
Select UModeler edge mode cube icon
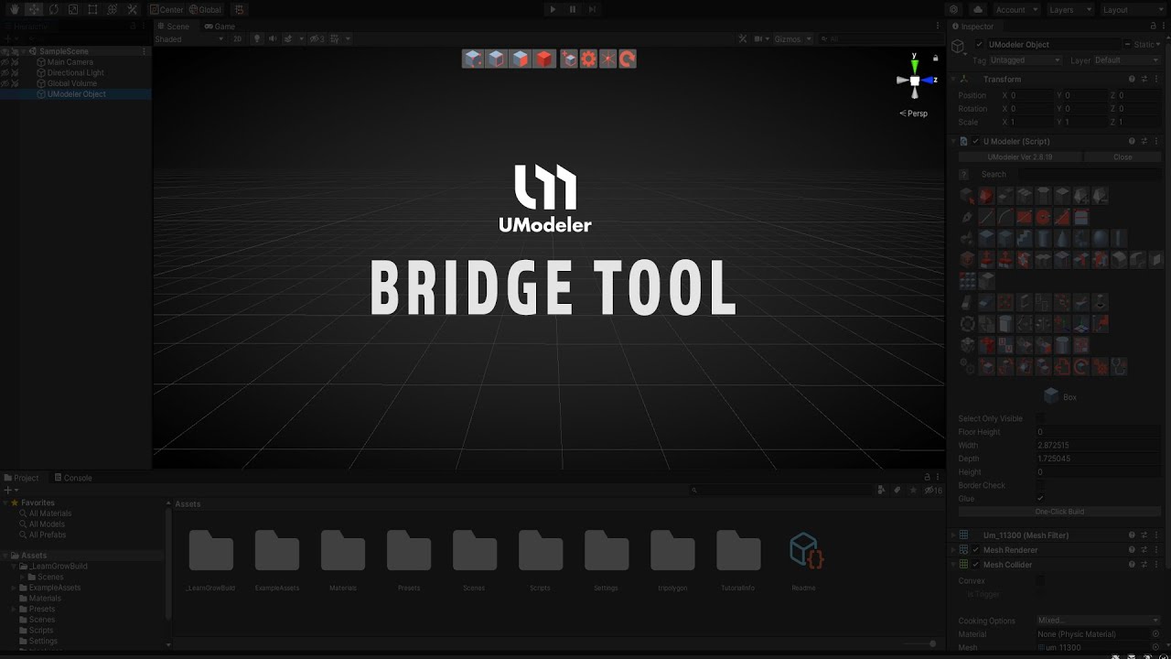(x=497, y=59)
